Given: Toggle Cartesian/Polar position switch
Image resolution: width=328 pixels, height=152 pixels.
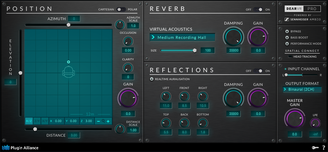Looking at the screenshot, I should click(x=121, y=10).
